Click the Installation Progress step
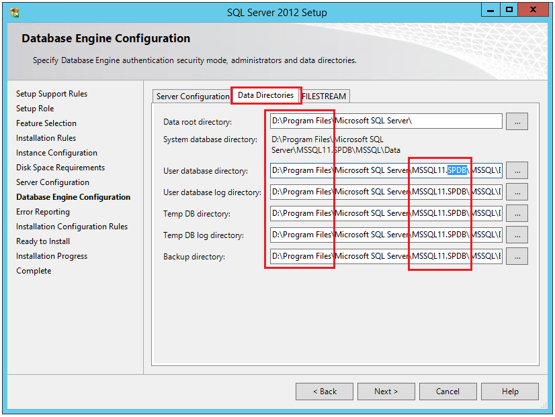The width and height of the screenshot is (555, 417). pos(52,256)
